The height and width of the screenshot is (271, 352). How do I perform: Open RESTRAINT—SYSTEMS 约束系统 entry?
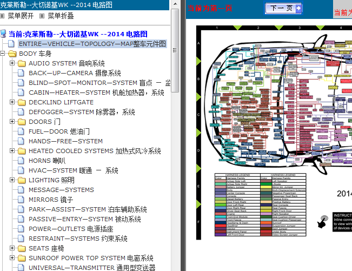click(78, 239)
